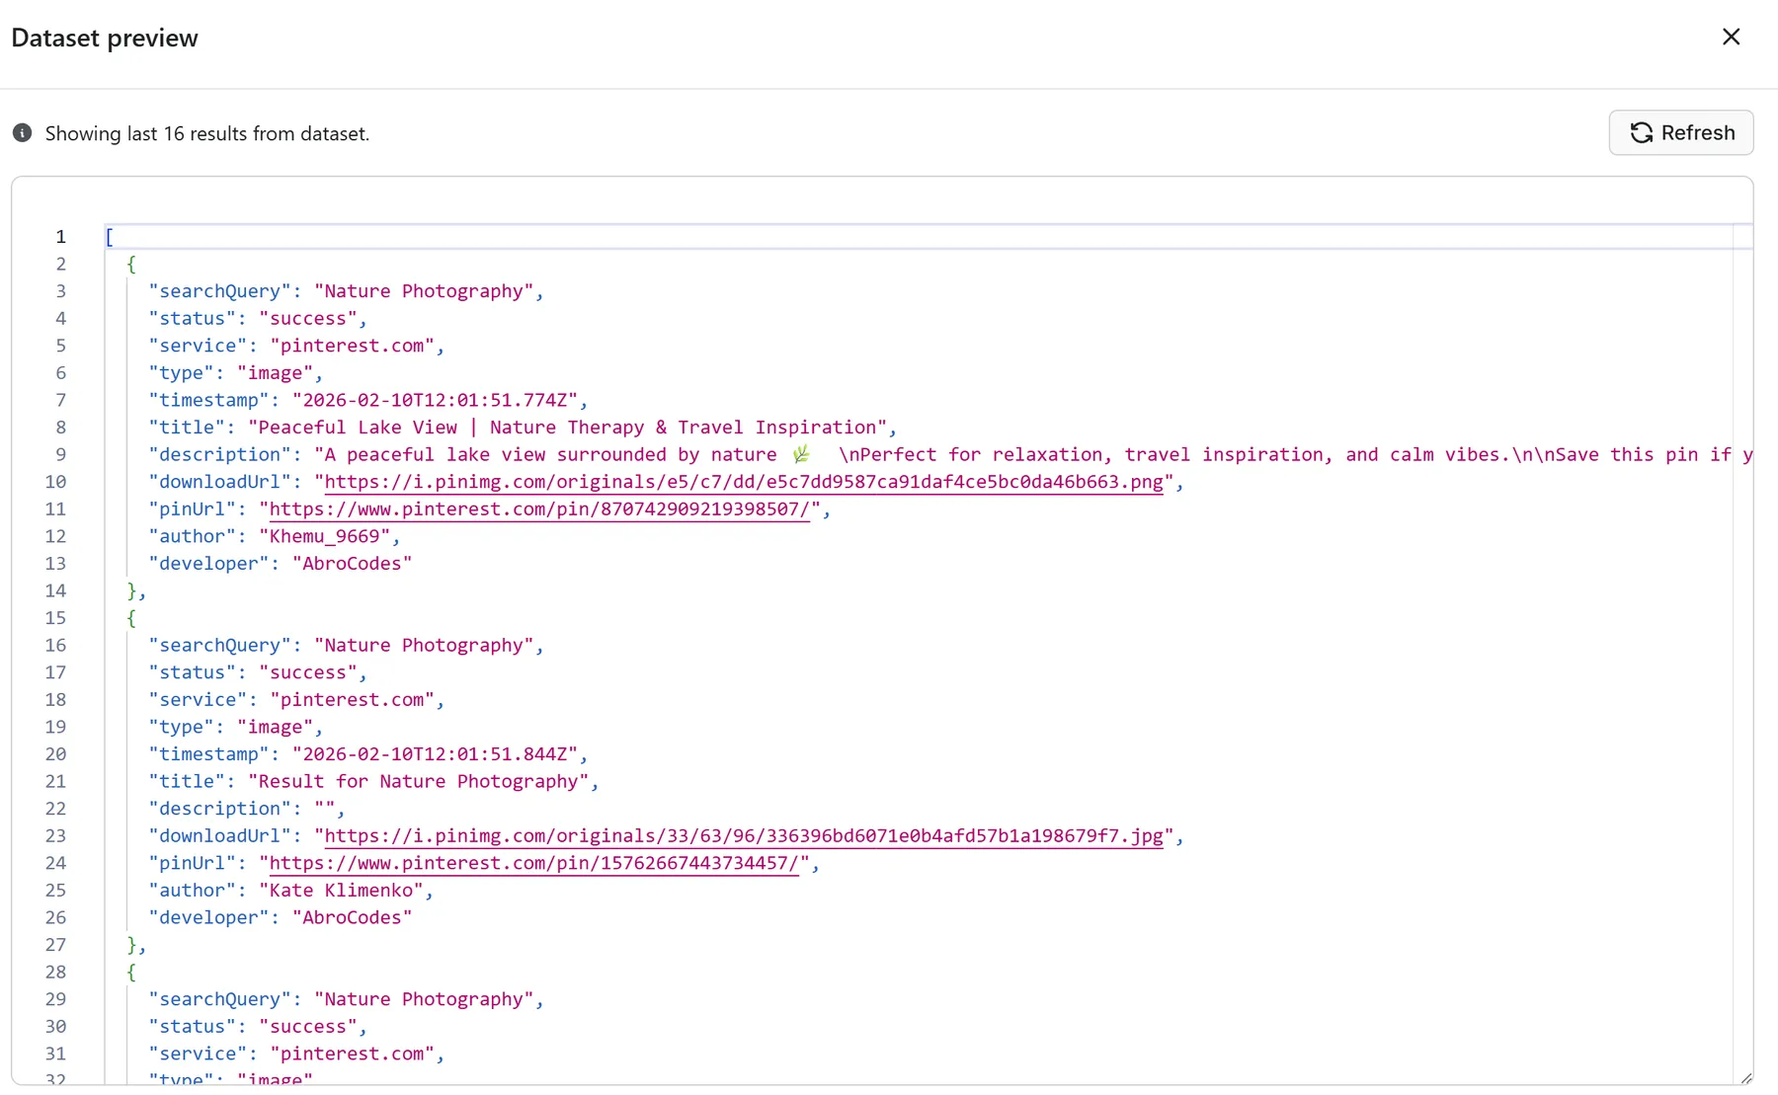Click the timestamp value ending 51.774Z

(435, 400)
